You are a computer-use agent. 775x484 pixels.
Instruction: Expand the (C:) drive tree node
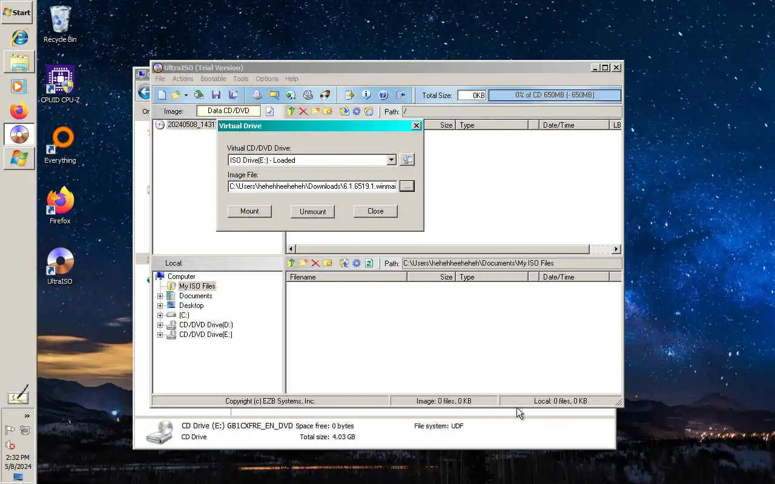tap(160, 315)
